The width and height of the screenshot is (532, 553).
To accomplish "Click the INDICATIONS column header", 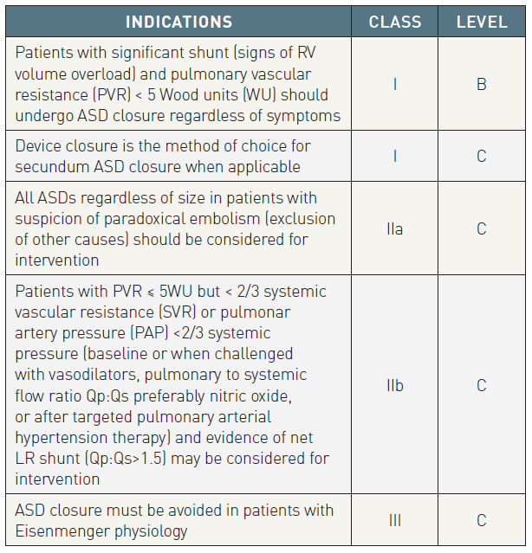I will point(178,22).
